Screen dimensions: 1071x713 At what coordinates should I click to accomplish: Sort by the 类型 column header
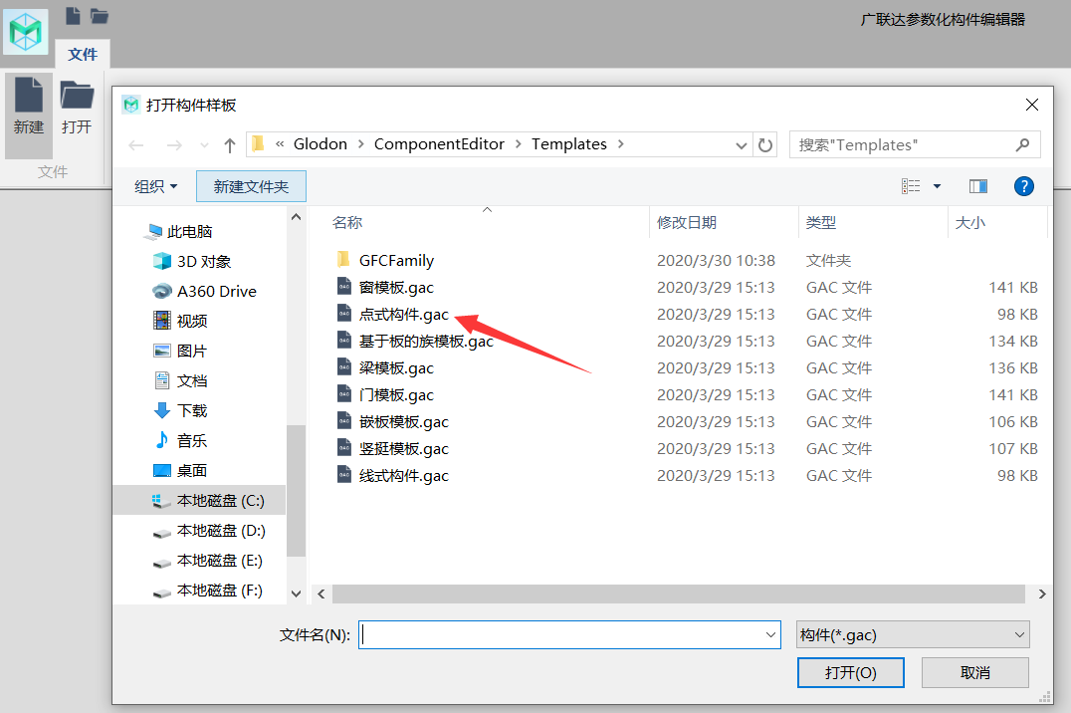(820, 222)
